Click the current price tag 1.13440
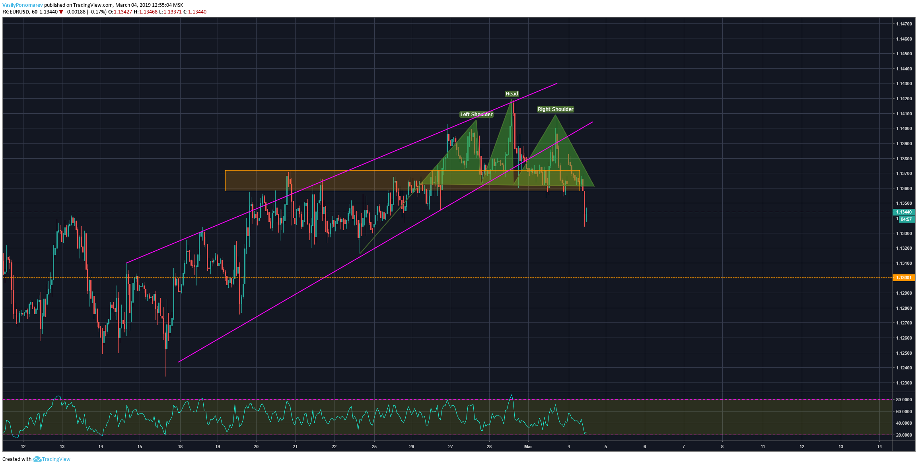Image resolution: width=918 pixels, height=466 pixels. [x=904, y=212]
